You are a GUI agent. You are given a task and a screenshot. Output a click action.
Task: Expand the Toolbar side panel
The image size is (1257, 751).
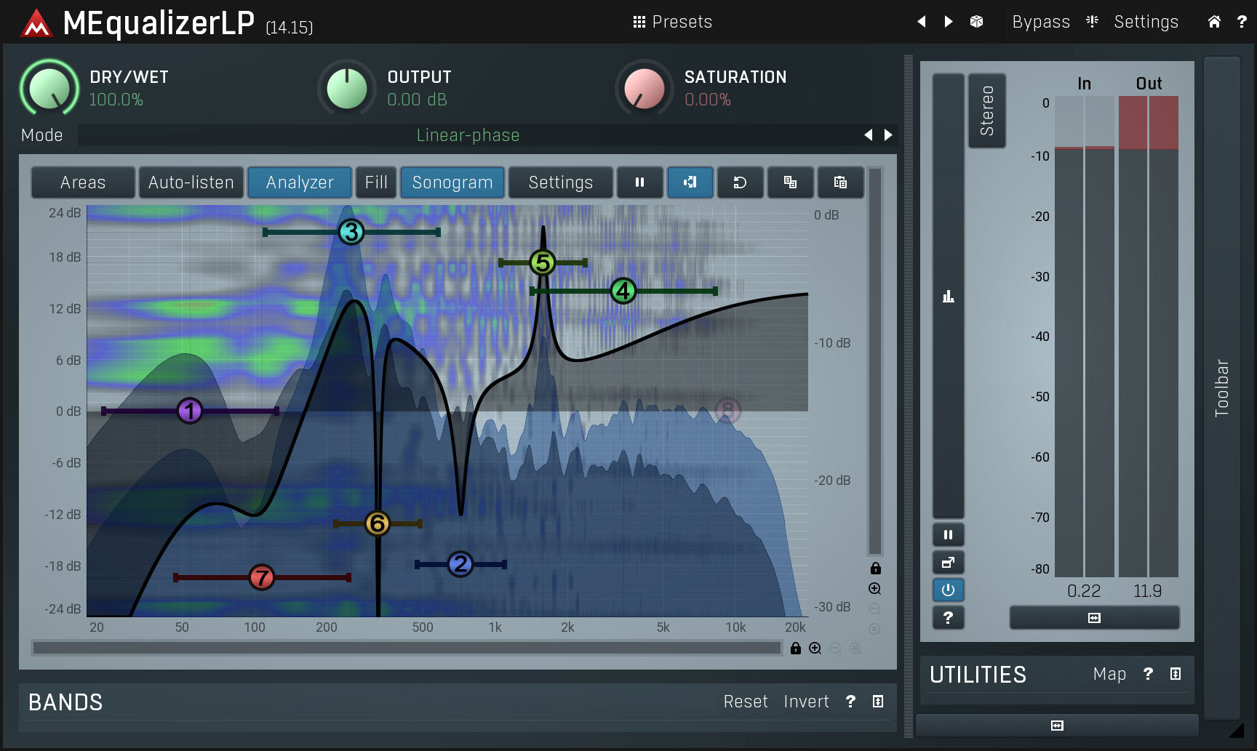tap(1221, 387)
